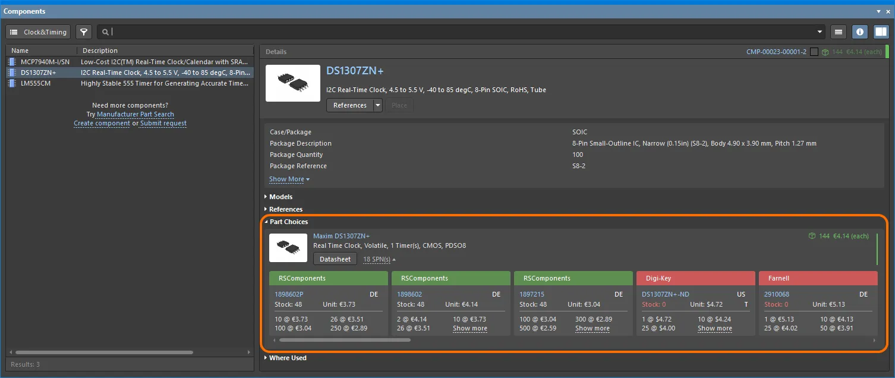Screen dimensions: 895x378
Task: Click the CMP-00023-00001-2 item link
Action: (x=776, y=52)
